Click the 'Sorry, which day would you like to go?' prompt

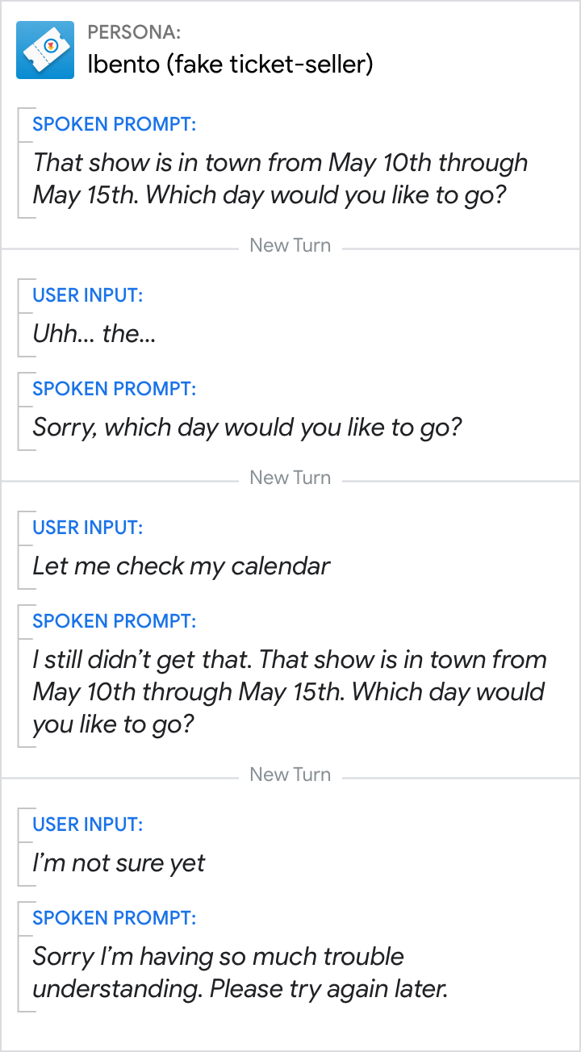pyautogui.click(x=247, y=427)
